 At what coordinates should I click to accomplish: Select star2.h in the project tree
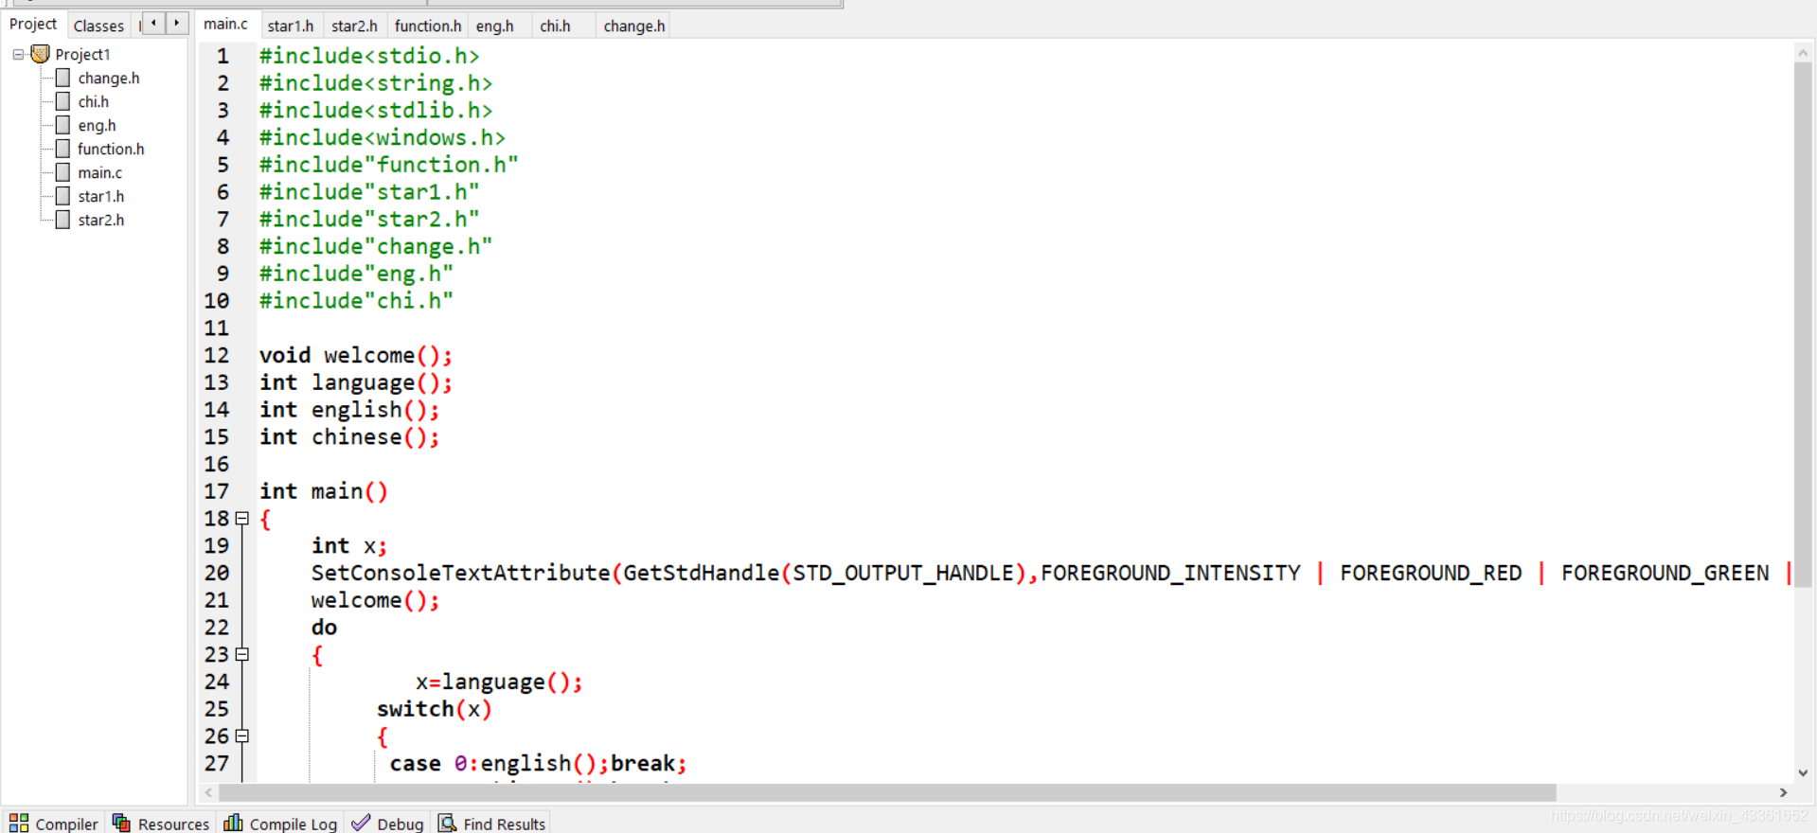(101, 220)
